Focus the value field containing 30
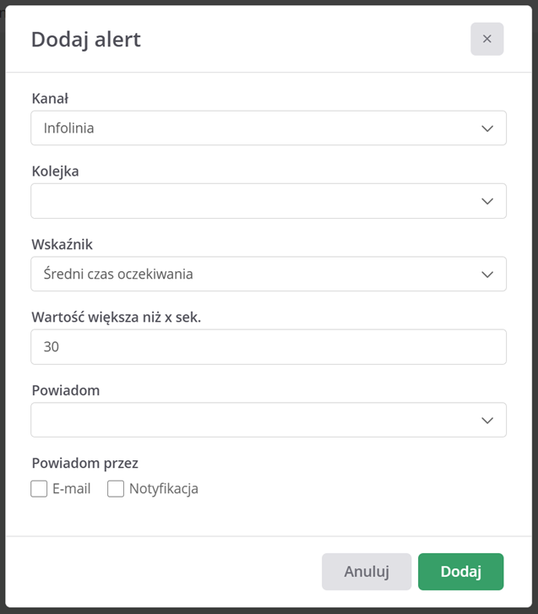Viewport: 538px width, 614px height. point(268,347)
